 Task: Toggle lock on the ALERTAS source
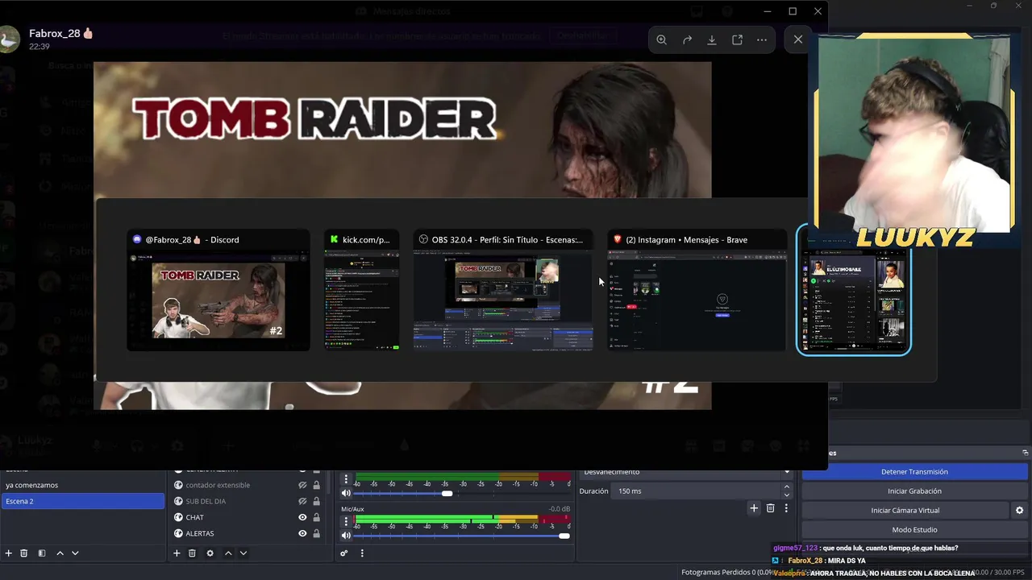coord(317,533)
